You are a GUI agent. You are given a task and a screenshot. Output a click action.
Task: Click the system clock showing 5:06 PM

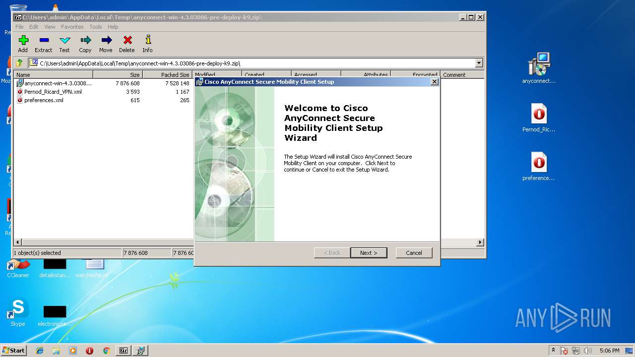[x=609, y=351]
